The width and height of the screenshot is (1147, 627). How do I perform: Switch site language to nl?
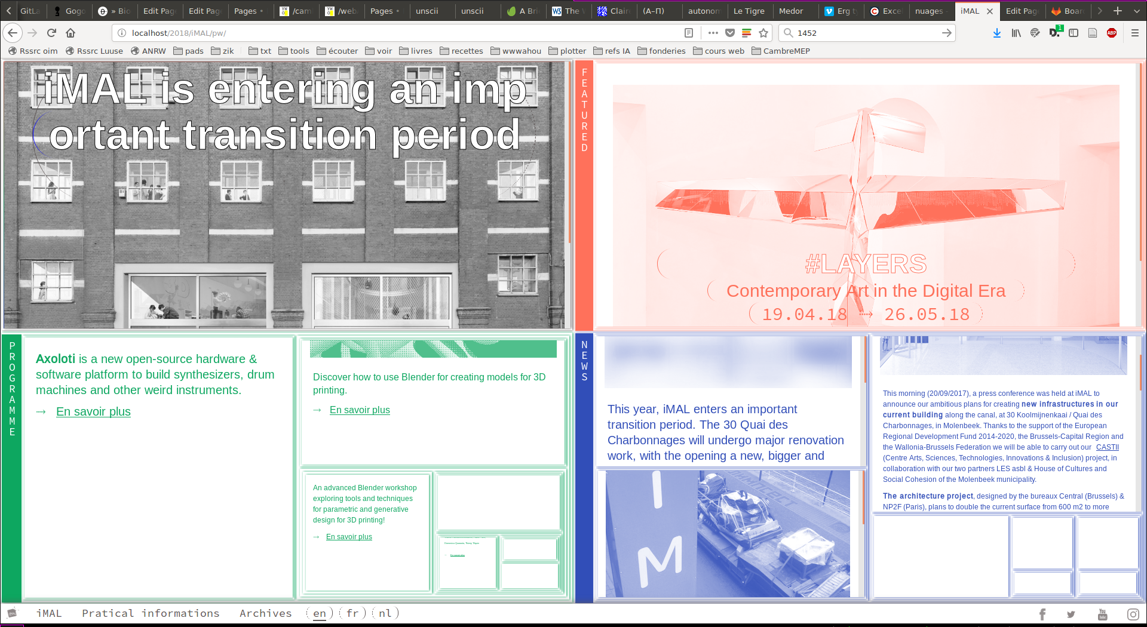[x=385, y=613]
